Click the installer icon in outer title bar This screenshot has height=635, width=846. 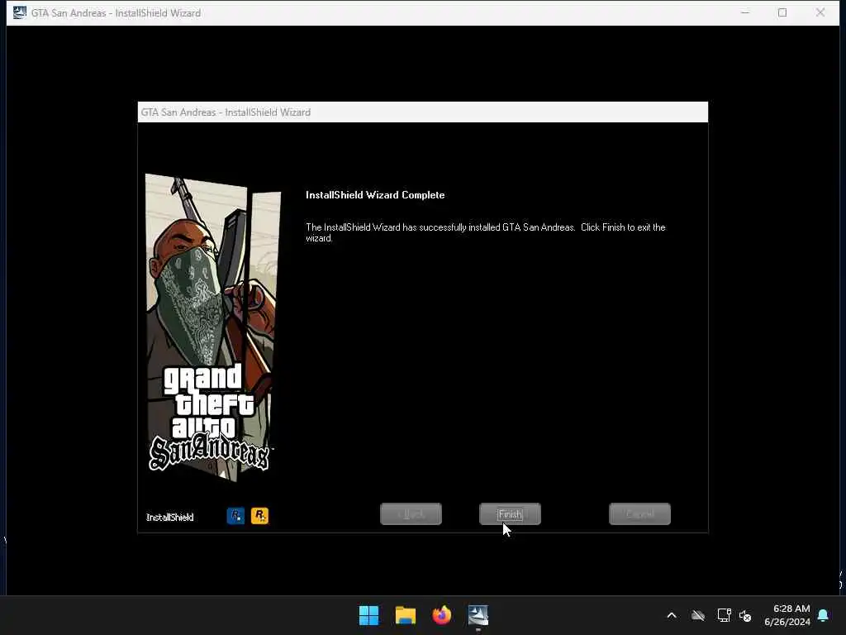20,12
